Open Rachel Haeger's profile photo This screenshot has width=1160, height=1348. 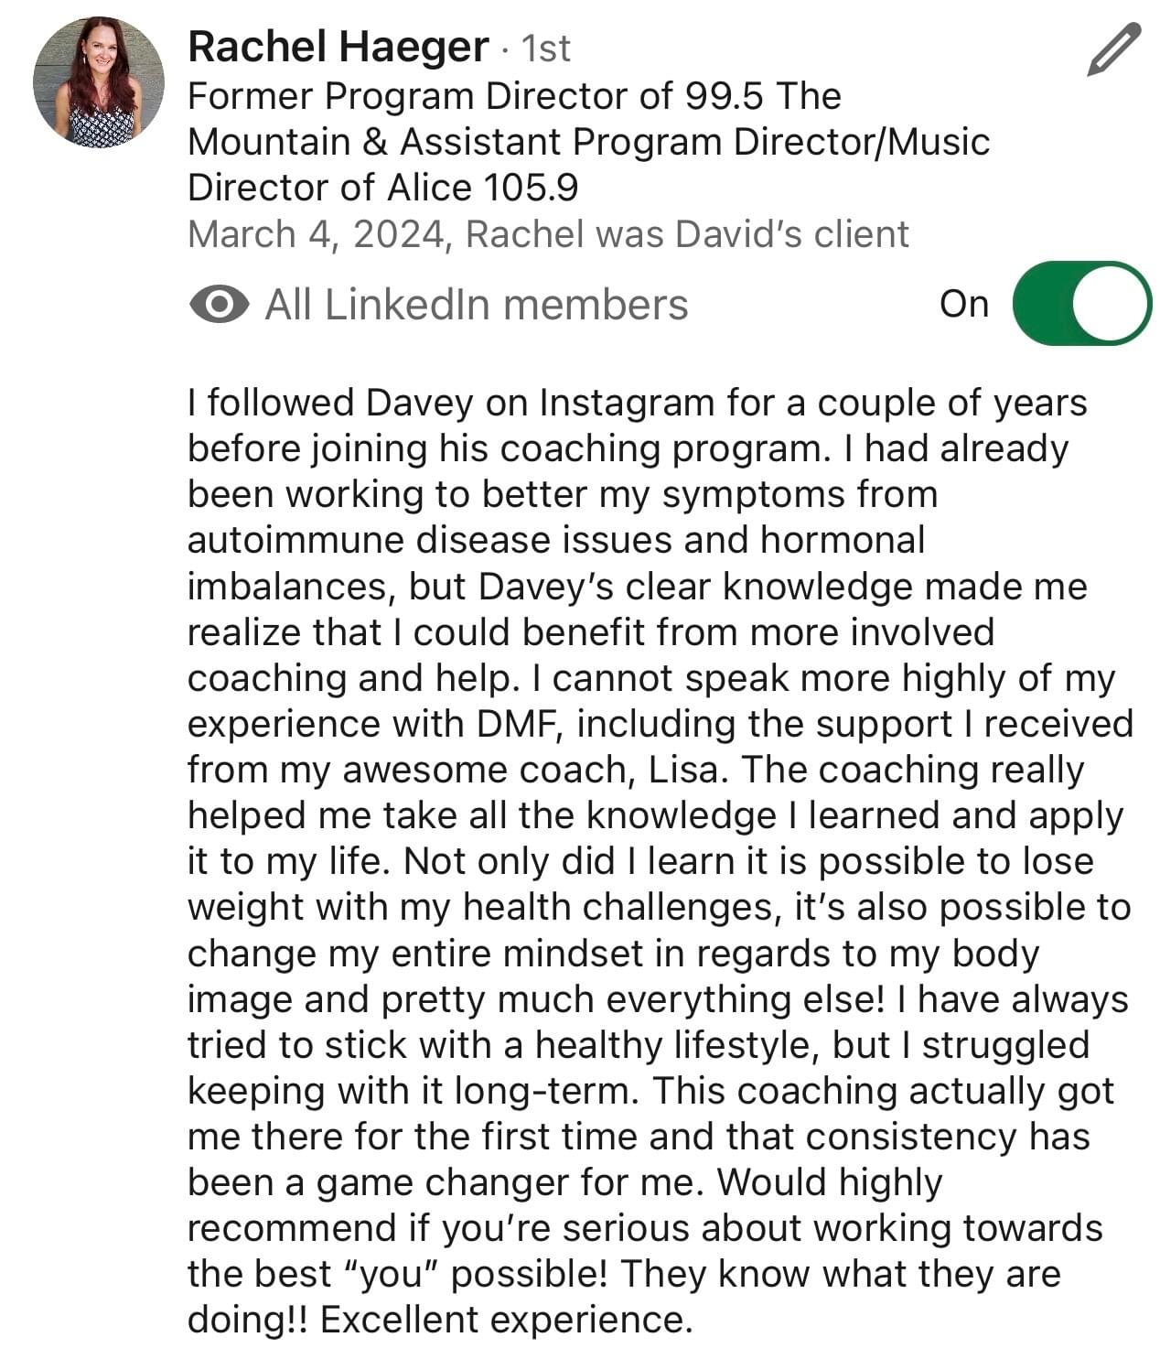pyautogui.click(x=99, y=82)
